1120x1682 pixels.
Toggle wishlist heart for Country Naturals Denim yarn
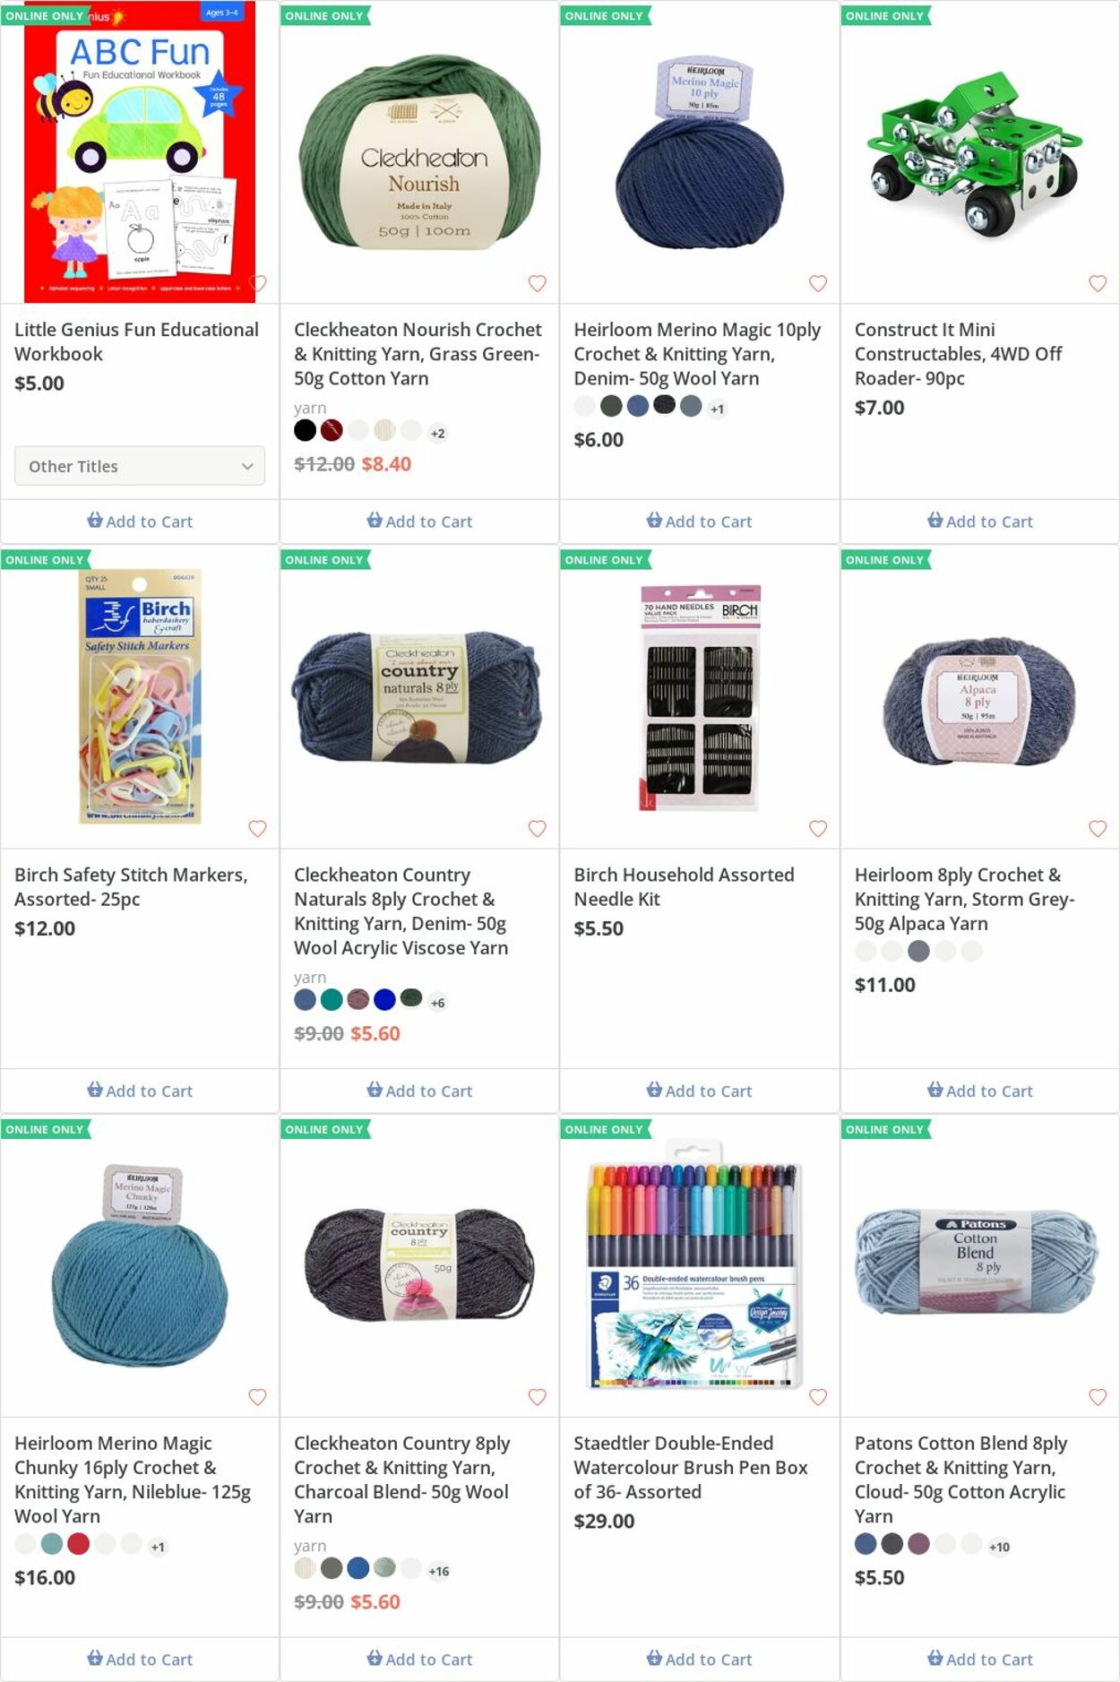pyautogui.click(x=538, y=828)
